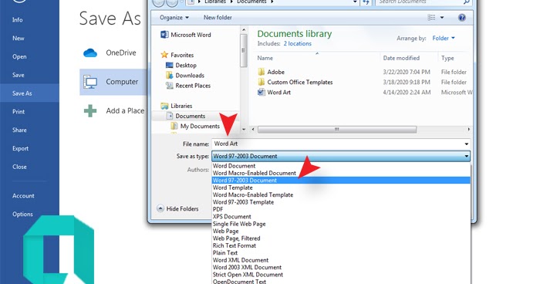Choose XPS Document file type
This screenshot has width=540, height=284.
[341, 216]
